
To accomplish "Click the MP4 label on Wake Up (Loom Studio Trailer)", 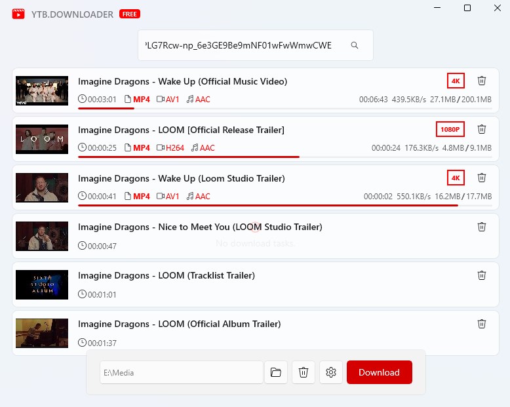I will tap(142, 197).
